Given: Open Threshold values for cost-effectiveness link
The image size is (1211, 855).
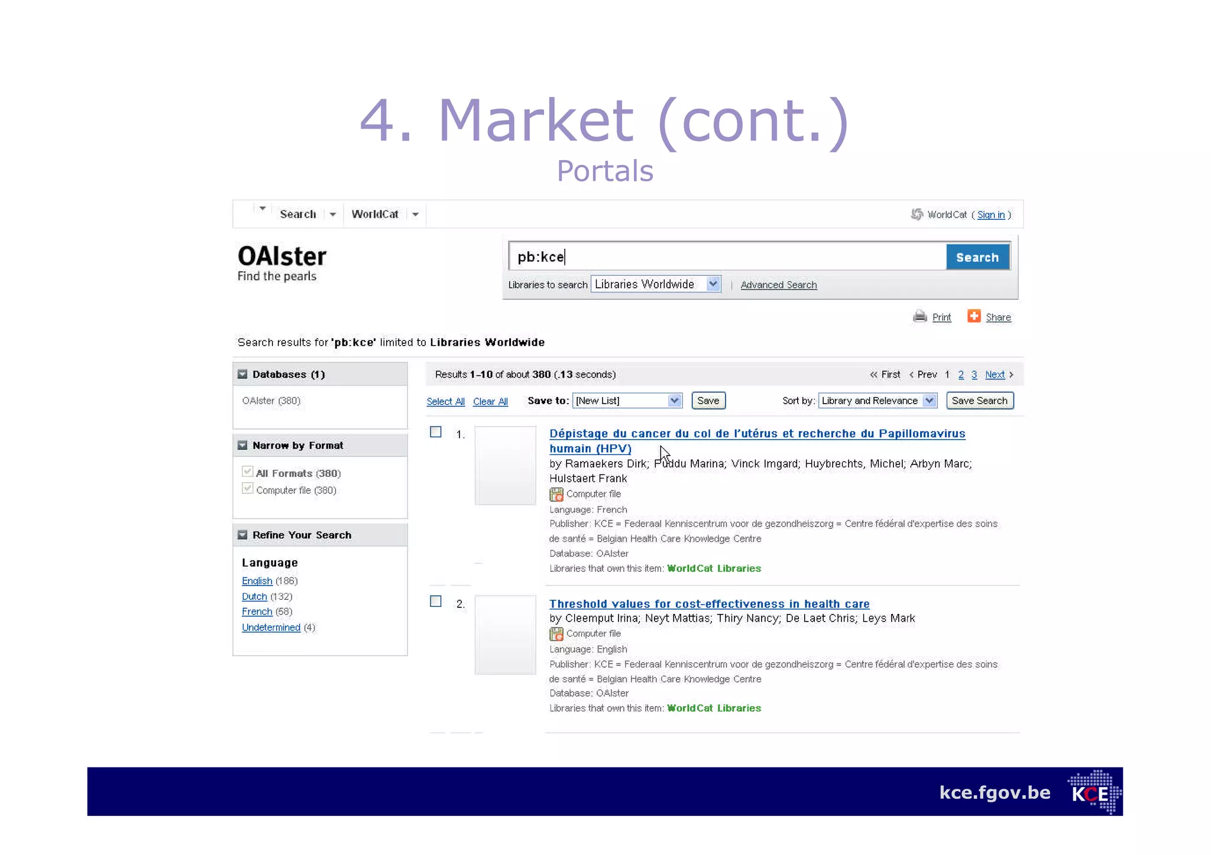Looking at the screenshot, I should pos(709,604).
